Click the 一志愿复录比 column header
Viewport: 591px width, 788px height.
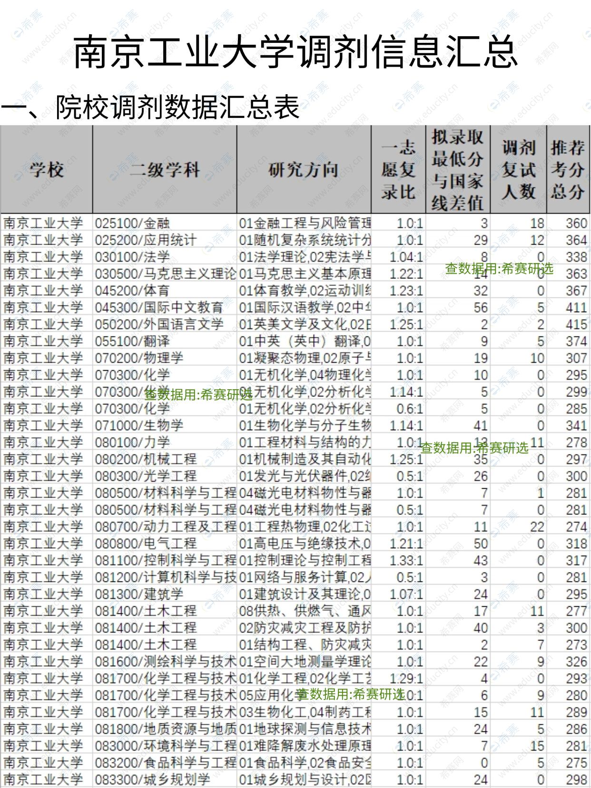(x=398, y=169)
